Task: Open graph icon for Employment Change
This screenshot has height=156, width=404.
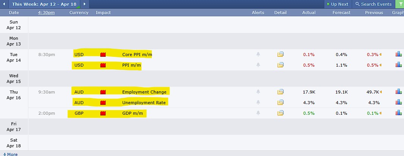Action: tap(398, 92)
